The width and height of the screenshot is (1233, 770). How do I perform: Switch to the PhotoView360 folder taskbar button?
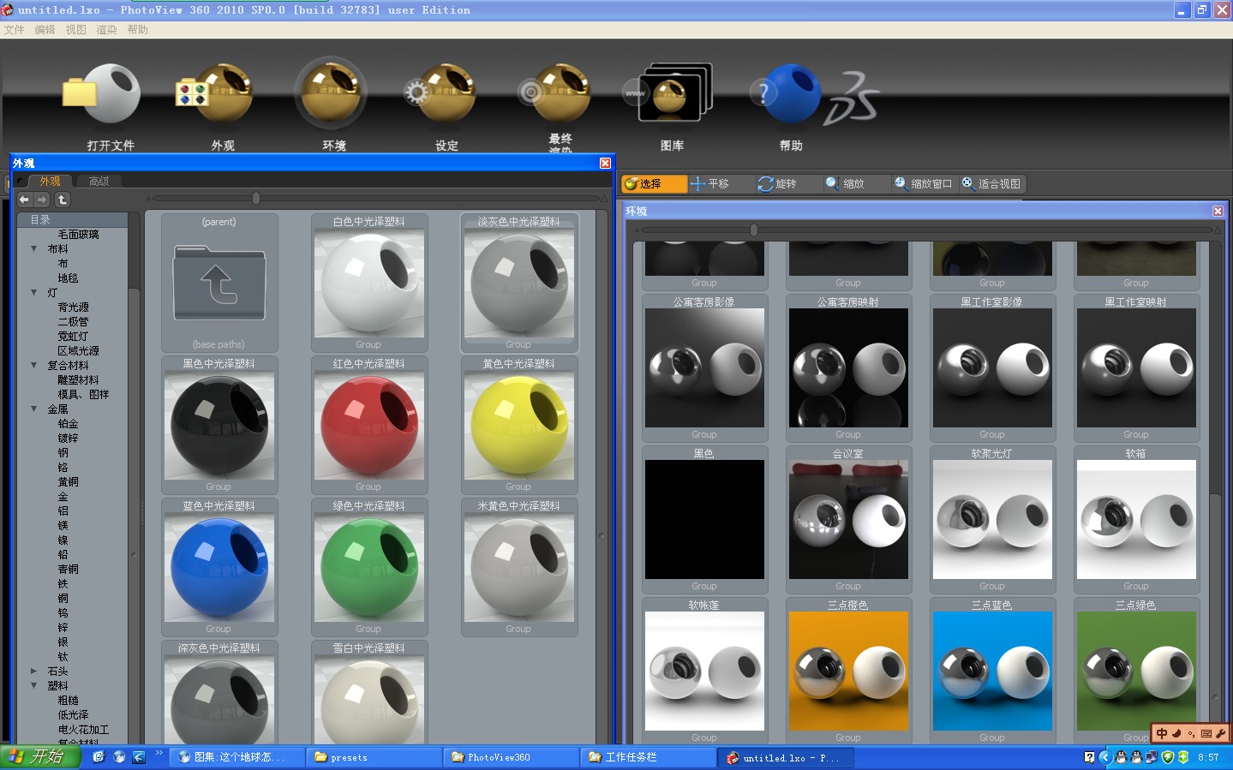512,757
